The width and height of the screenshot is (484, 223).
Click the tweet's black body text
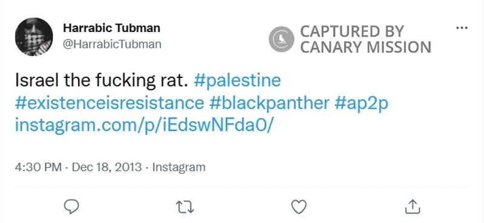pos(102,80)
